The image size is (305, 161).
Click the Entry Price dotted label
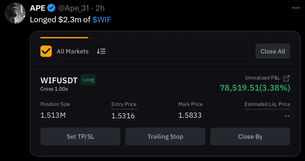(124, 104)
